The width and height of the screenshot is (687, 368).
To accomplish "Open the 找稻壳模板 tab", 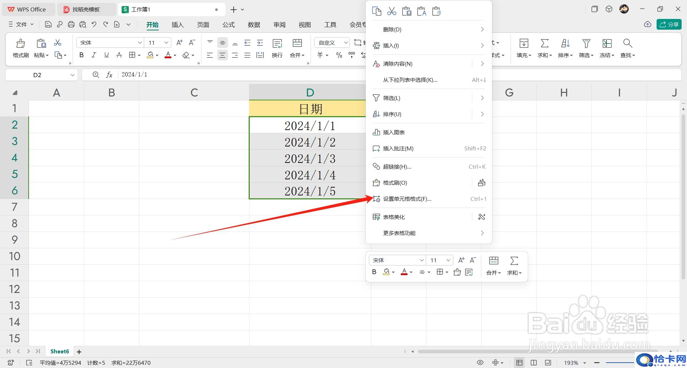I will click(x=86, y=10).
